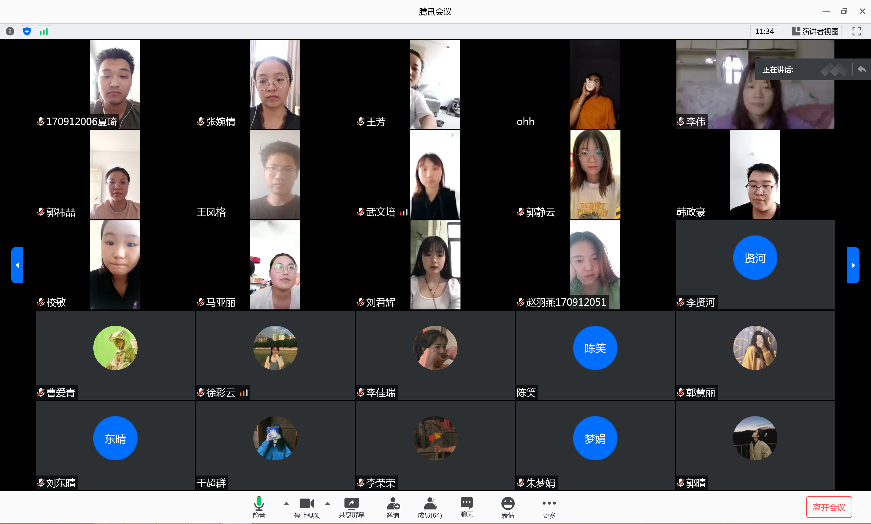Screen dimensions: 871x524
Task: Open the 邀请 invite dialog
Action: coord(393,507)
